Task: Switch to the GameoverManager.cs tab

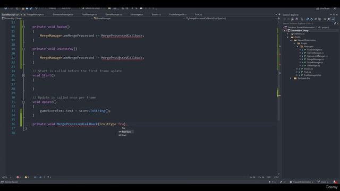Action: tap(63, 14)
